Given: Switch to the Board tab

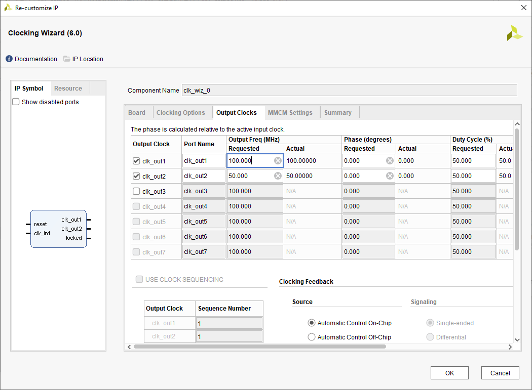Looking at the screenshot, I should click(137, 112).
